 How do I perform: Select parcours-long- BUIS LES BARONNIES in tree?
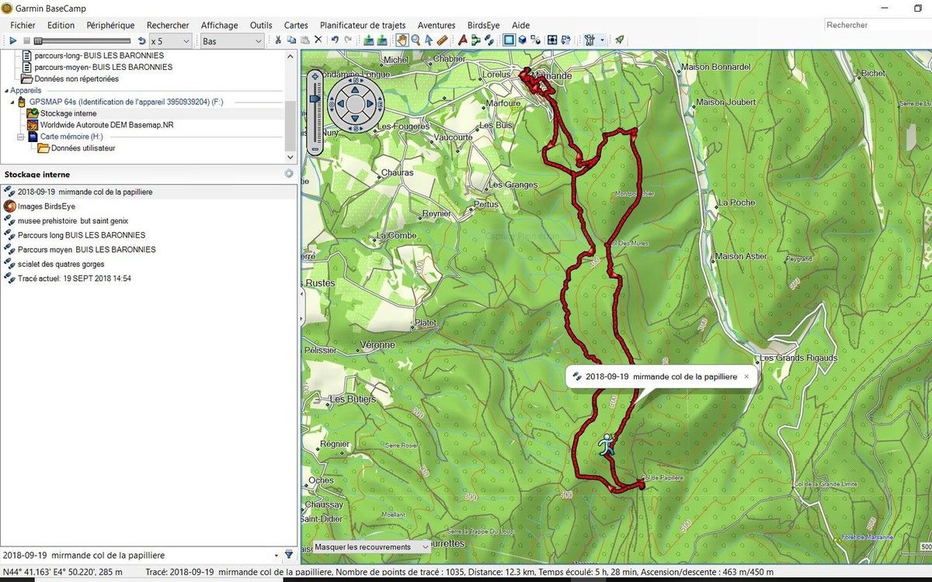click(x=99, y=56)
